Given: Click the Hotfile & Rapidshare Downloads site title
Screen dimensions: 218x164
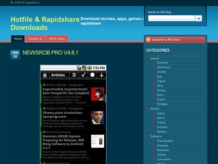Looking at the screenshot, I should click(45, 24).
